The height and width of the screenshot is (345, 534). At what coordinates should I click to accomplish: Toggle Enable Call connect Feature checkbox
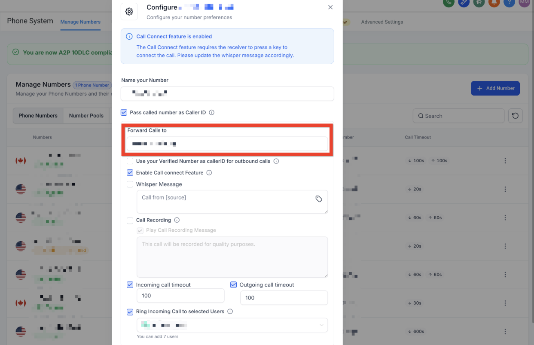tap(130, 172)
